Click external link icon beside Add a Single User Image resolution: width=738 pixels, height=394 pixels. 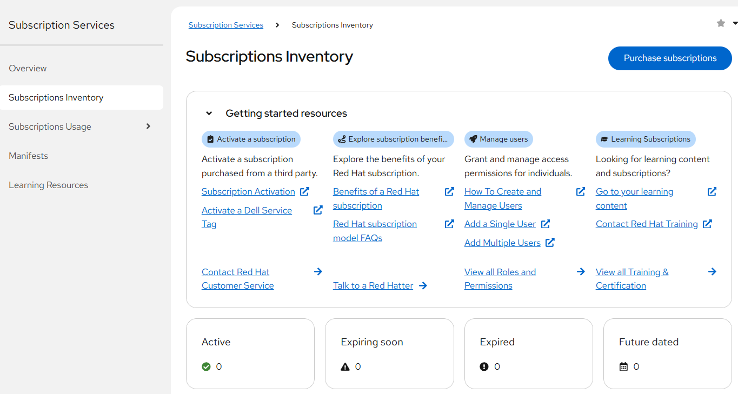tap(546, 224)
